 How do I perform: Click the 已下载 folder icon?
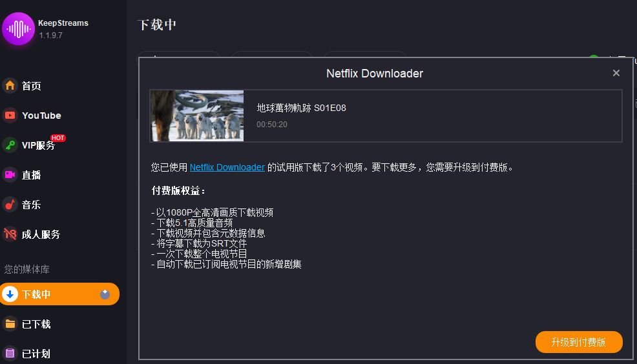click(10, 324)
